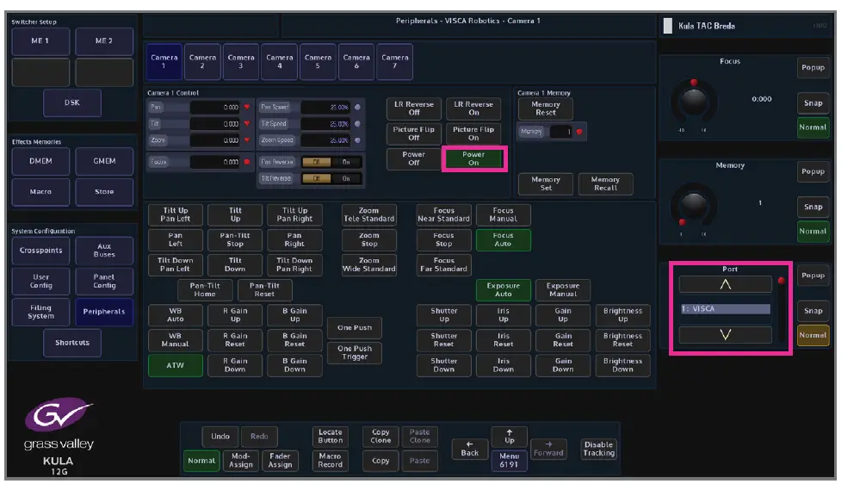Select the 1: VISCA port entry
The width and height of the screenshot is (860, 490).
pos(725,309)
